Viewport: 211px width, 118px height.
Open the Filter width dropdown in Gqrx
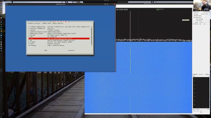202,16
